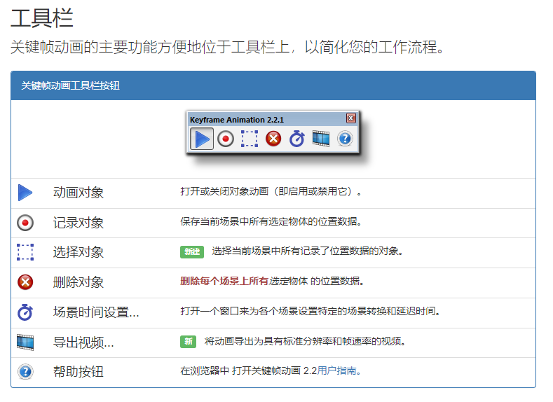Image resolution: width=553 pixels, height=402 pixels.
Task: Open the stopwatch icon in the floating toolbar
Action: click(x=297, y=139)
